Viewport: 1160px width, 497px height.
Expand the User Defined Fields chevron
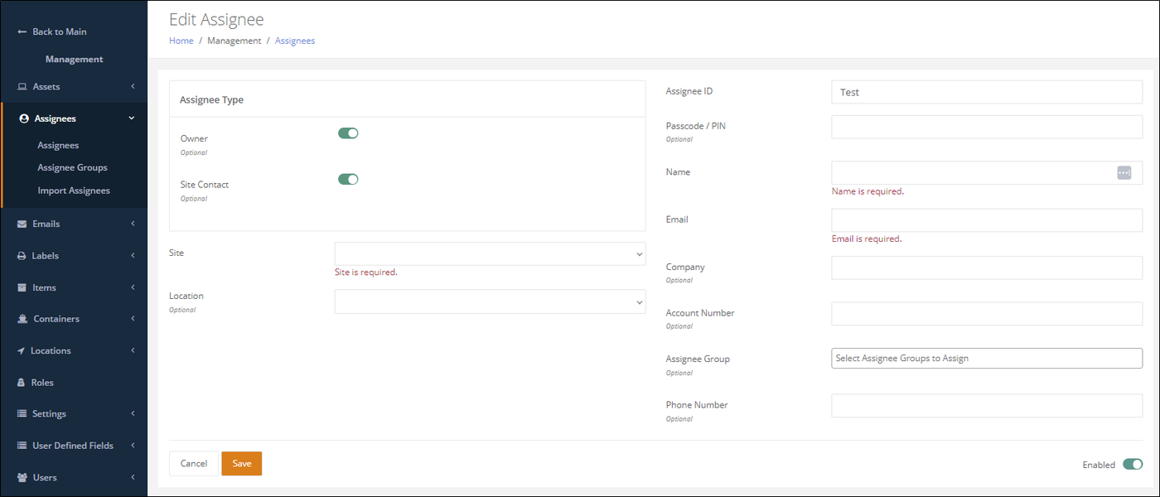(x=133, y=446)
